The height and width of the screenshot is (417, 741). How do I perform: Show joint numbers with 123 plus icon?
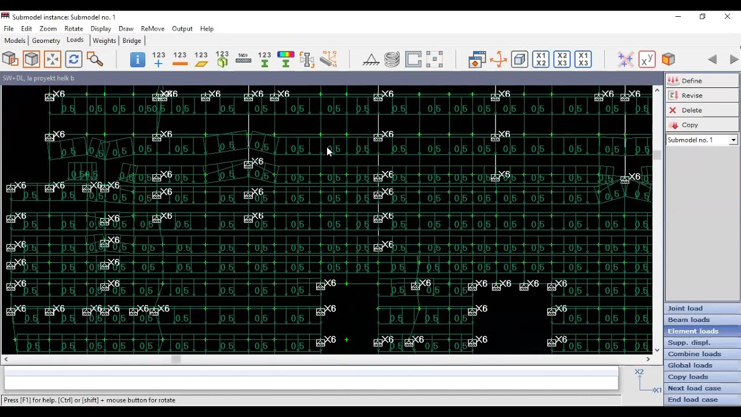click(159, 59)
